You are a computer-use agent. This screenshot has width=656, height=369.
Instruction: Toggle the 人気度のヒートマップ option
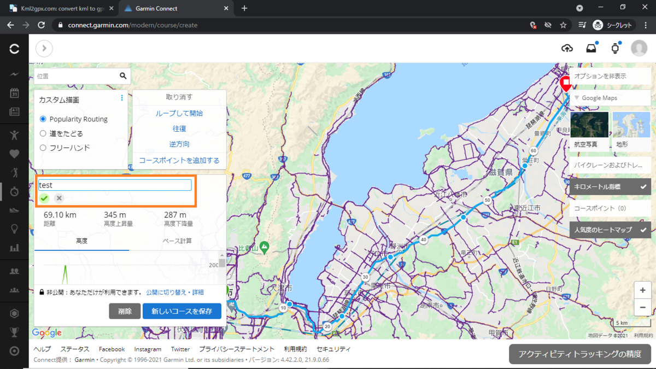click(x=610, y=230)
